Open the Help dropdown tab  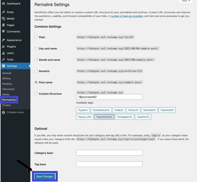[186, 1]
